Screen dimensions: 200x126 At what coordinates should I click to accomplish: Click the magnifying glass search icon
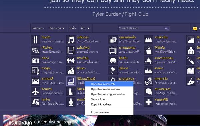[x=166, y=28]
